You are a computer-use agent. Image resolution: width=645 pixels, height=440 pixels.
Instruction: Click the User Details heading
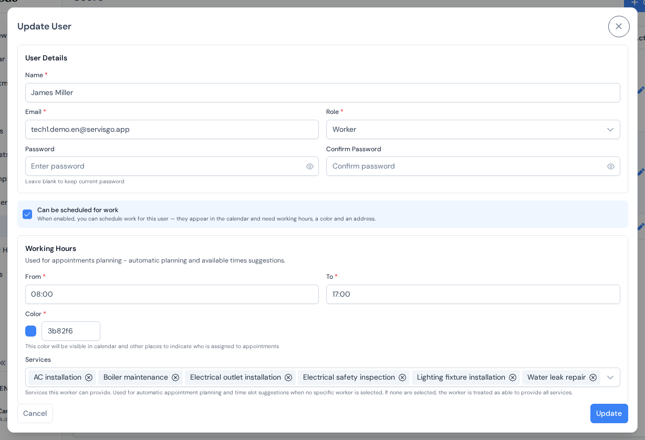(46, 58)
